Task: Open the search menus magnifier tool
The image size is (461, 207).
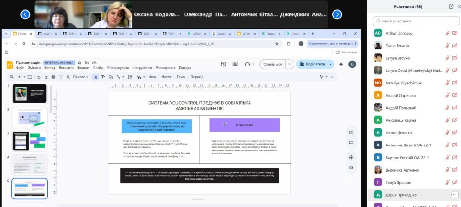Action: click(x=11, y=77)
